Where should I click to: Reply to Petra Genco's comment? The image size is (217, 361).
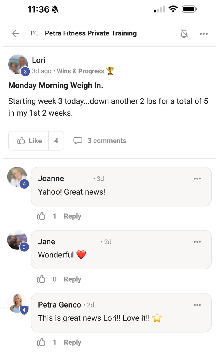pos(72,342)
